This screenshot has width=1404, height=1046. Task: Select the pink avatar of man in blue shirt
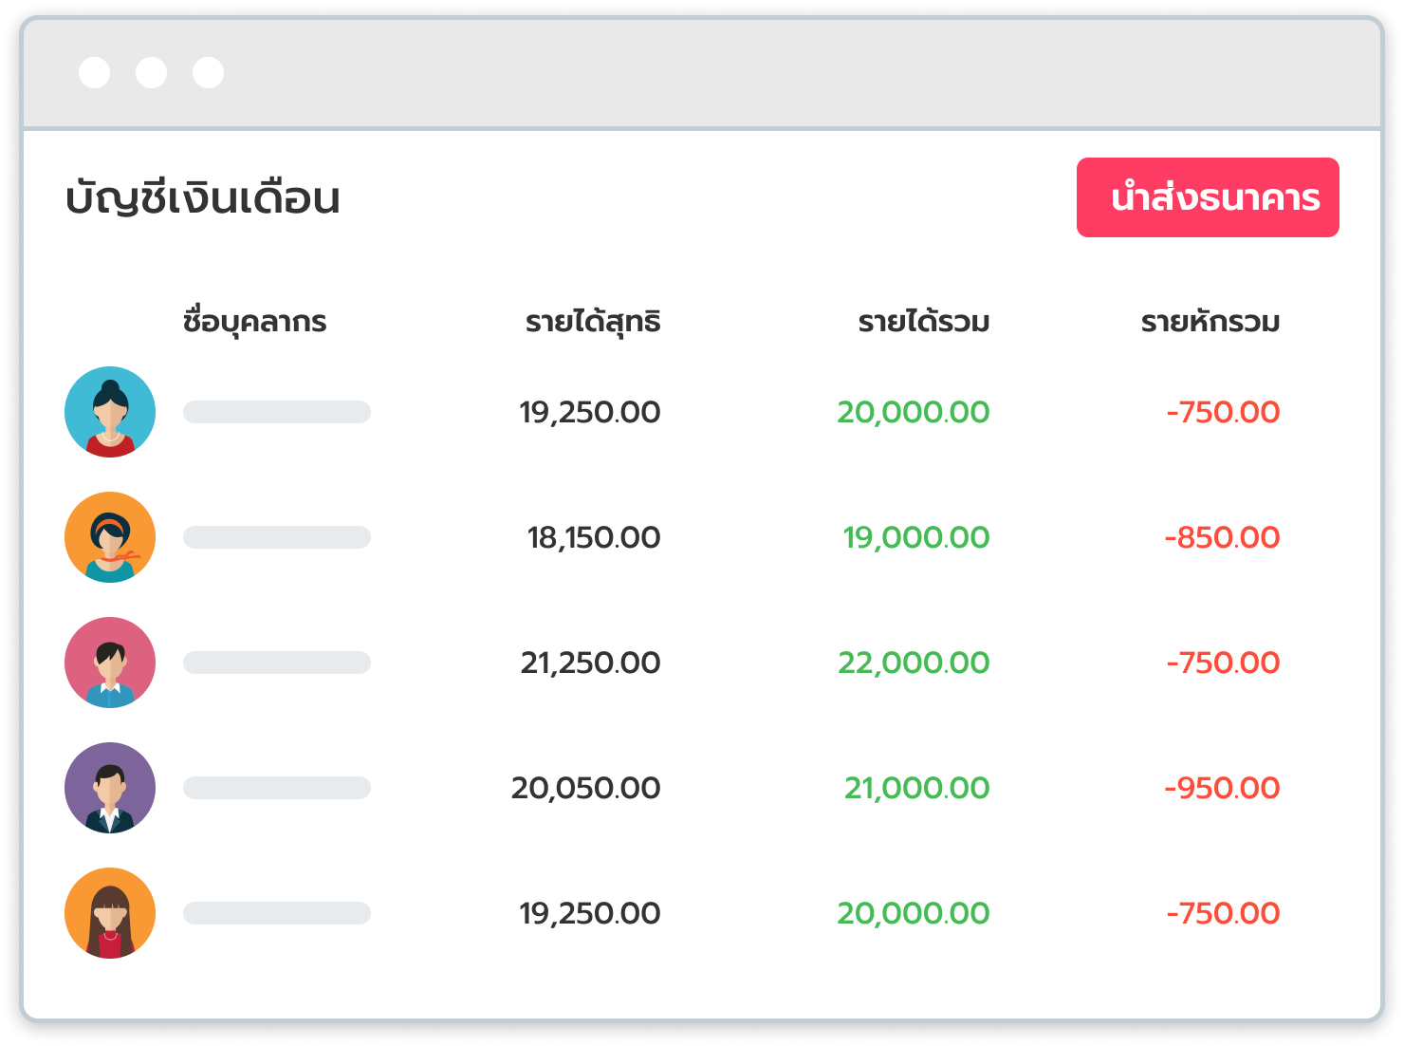[110, 663]
